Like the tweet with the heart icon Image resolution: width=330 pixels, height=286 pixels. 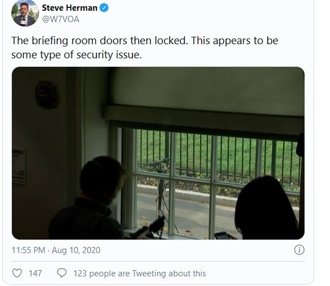pyautogui.click(x=17, y=273)
